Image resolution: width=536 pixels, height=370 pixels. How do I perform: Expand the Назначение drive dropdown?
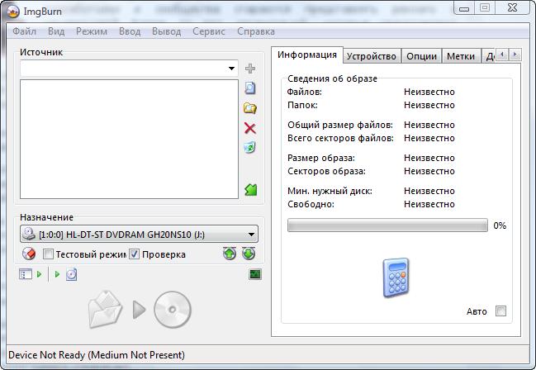tap(251, 235)
